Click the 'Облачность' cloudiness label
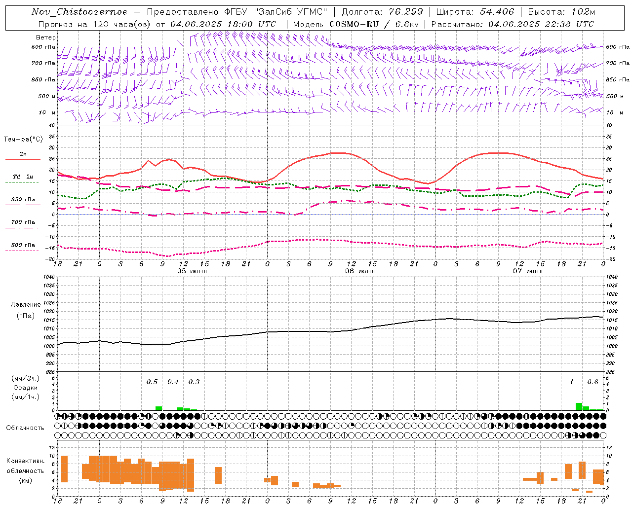 click(25, 428)
